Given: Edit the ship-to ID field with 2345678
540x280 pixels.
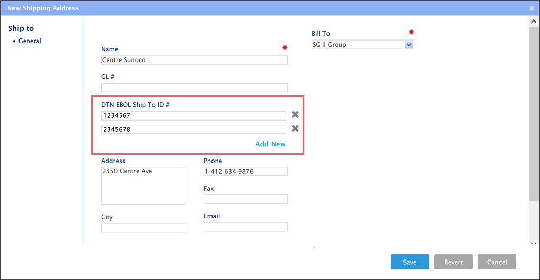Looking at the screenshot, I should pyautogui.click(x=194, y=130).
